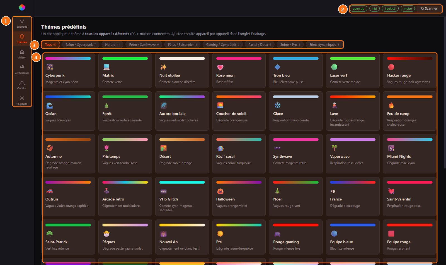Open the Réglages gear icon

pos(22,98)
